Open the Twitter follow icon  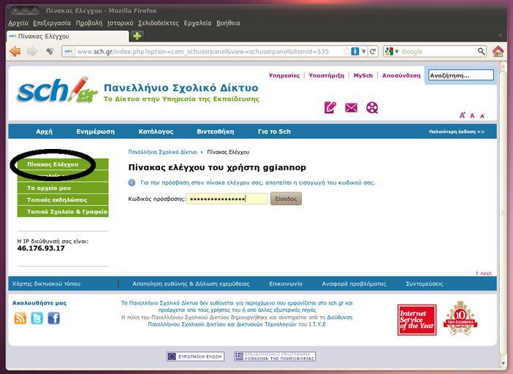coord(37,318)
